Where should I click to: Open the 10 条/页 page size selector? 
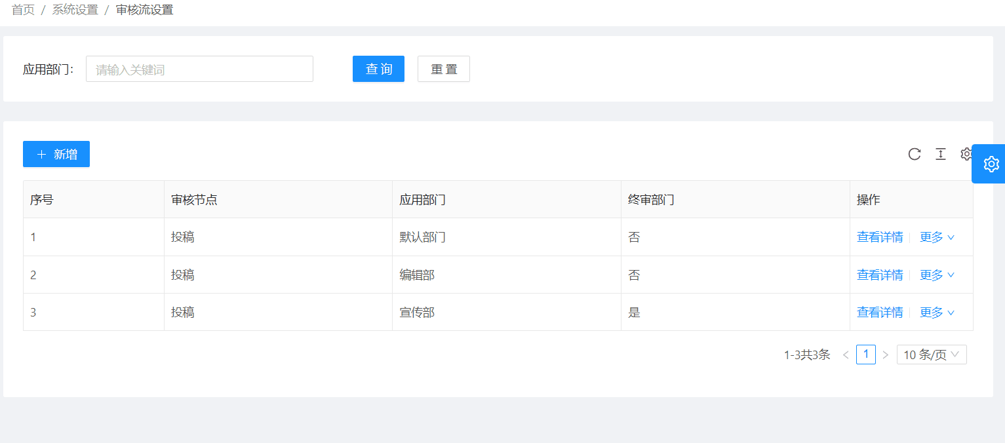coord(931,354)
